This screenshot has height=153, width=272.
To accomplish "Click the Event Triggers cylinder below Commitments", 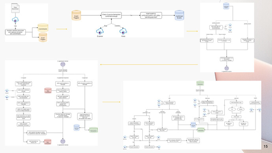I will click(x=43, y=37).
